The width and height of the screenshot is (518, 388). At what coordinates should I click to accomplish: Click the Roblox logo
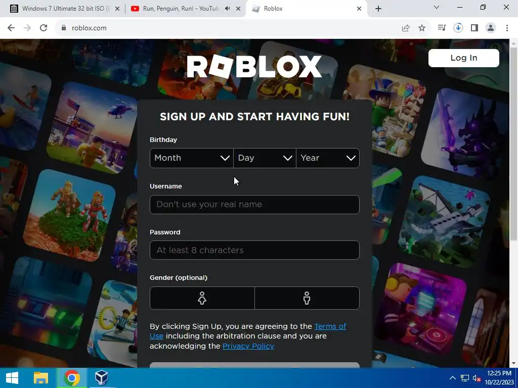pos(254,67)
